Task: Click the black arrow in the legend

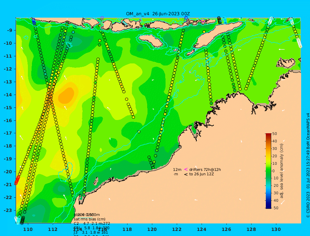Action: click(x=186, y=174)
